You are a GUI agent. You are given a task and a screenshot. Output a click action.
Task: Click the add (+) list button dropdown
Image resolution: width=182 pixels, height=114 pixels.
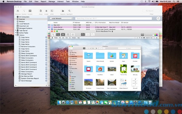point(16,85)
